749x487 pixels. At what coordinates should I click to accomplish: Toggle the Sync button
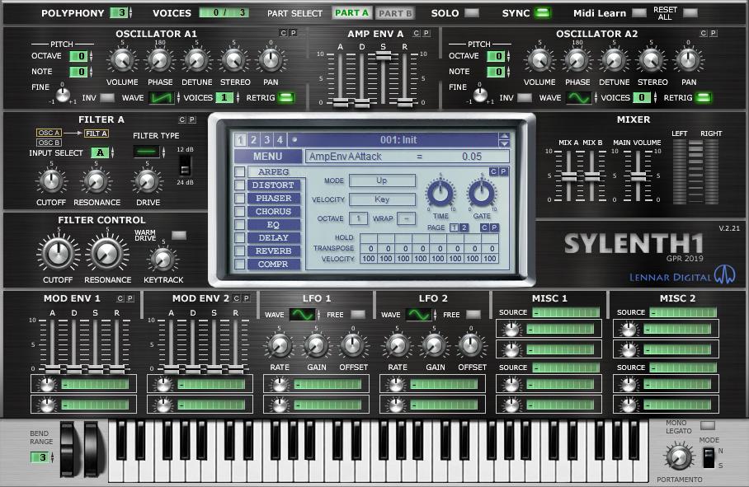543,13
